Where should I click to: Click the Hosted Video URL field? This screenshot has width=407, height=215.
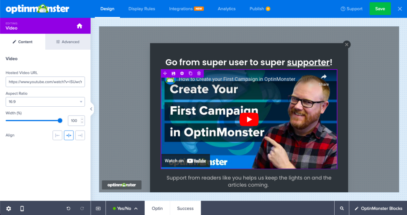coord(45,82)
